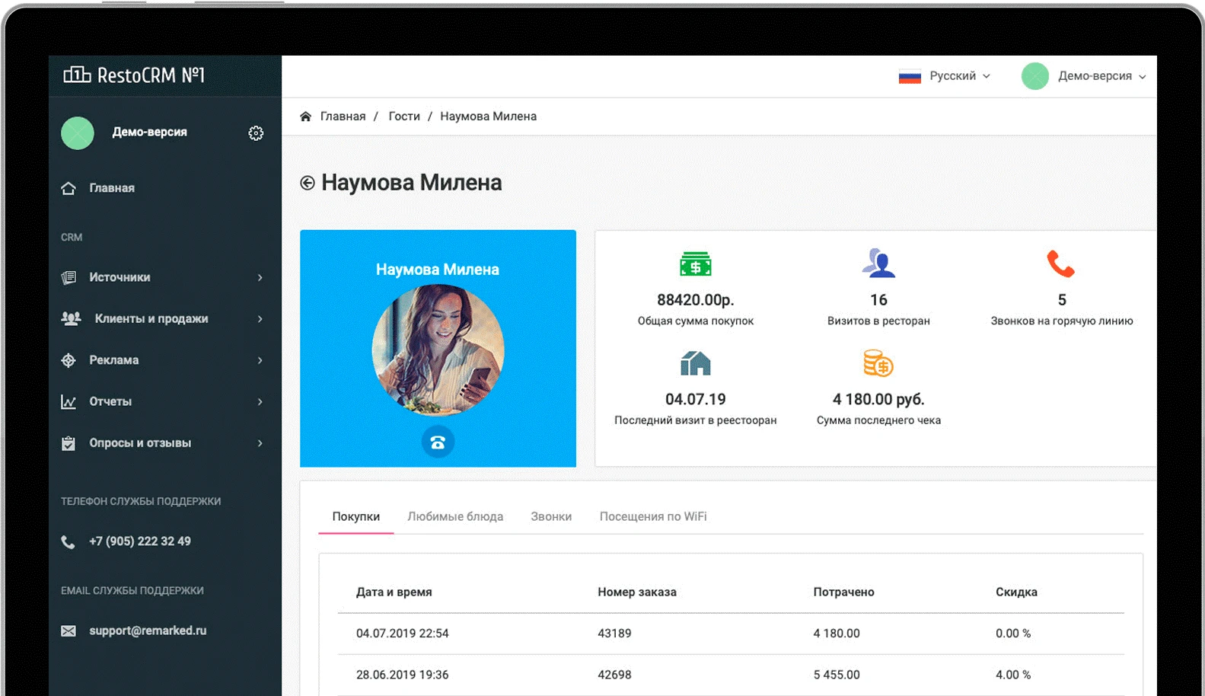Click the restaurant visits people icon

pyautogui.click(x=878, y=263)
